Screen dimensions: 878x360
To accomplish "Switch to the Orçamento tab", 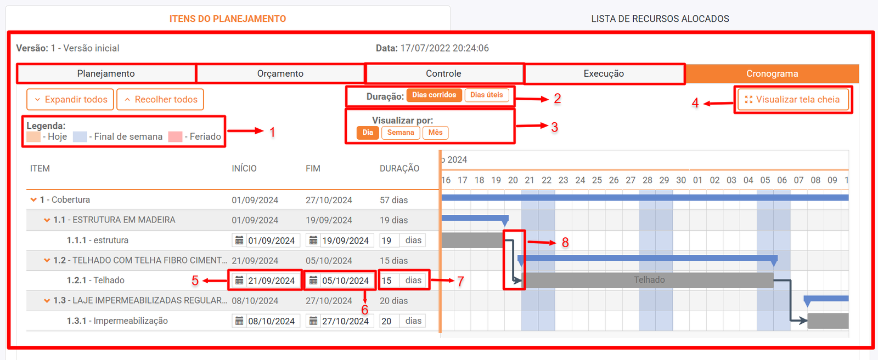I will click(280, 73).
